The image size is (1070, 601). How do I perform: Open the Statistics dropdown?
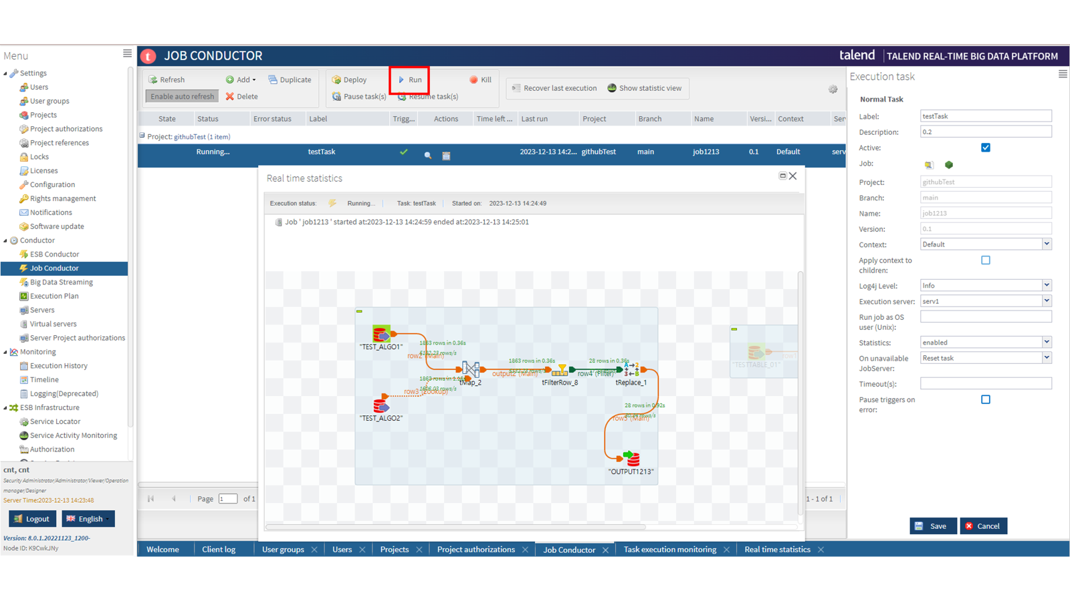click(x=1047, y=343)
